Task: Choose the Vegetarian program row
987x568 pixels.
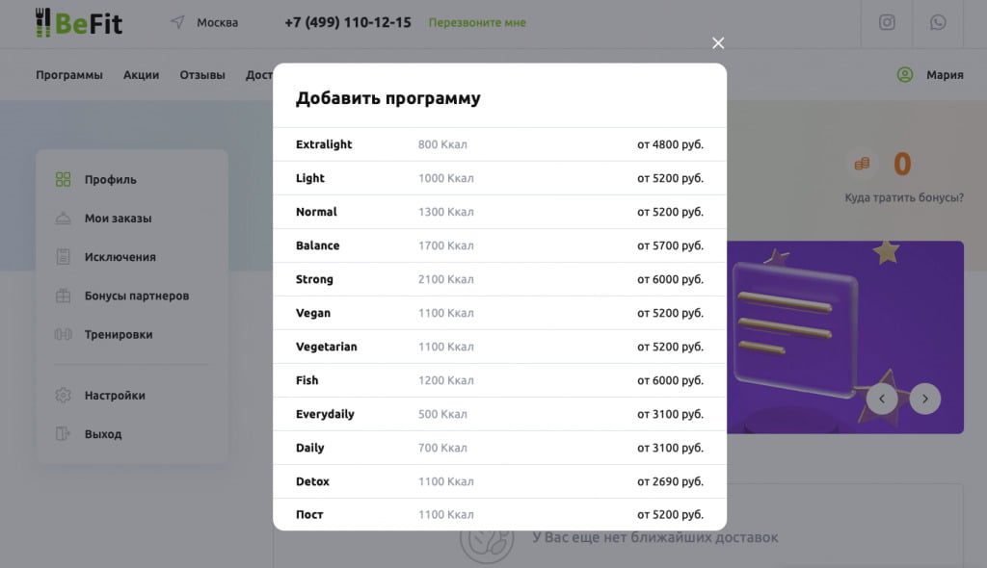Action: click(x=499, y=347)
